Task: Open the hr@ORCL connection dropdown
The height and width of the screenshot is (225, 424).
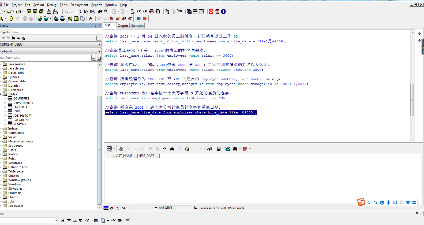Action: click(156, 208)
